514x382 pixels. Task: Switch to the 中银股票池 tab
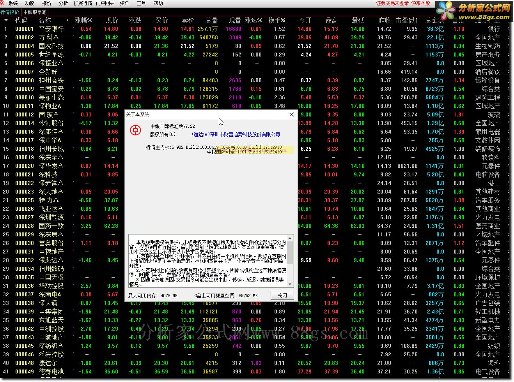[x=35, y=12]
